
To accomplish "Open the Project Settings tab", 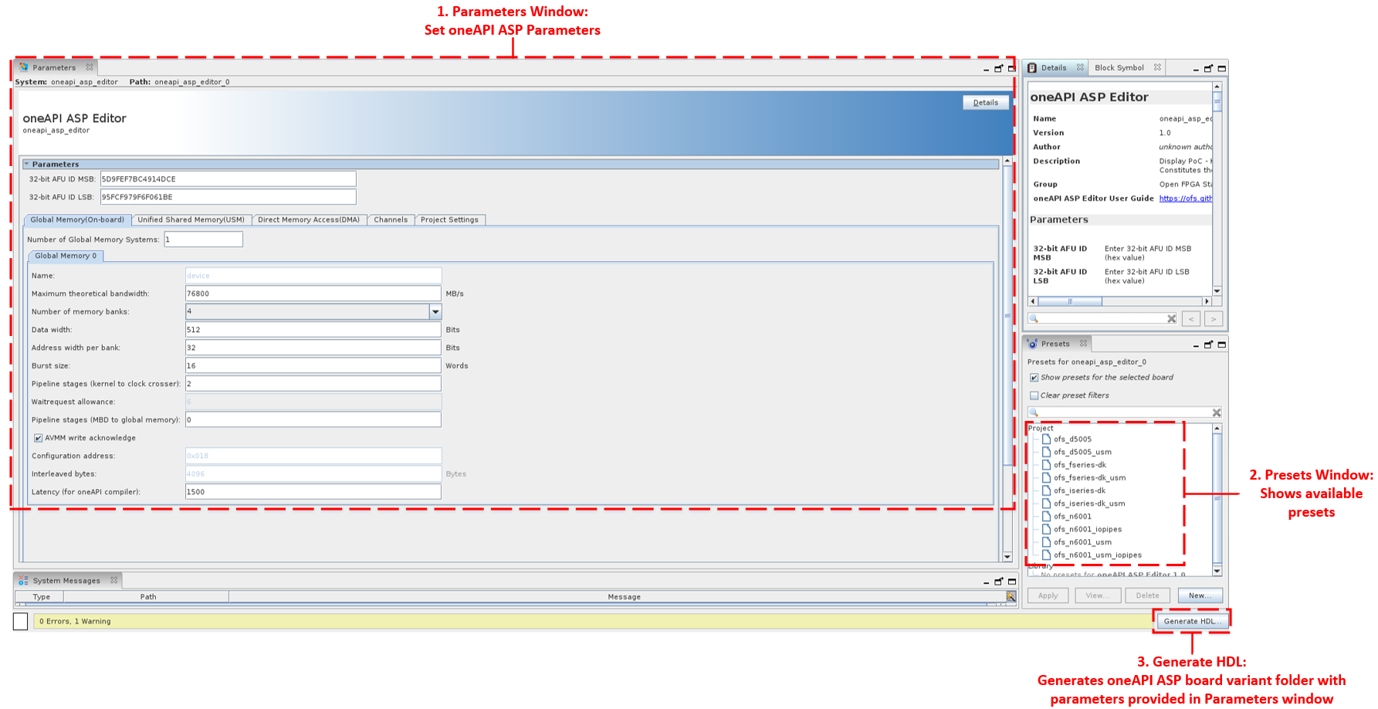I will coord(449,220).
